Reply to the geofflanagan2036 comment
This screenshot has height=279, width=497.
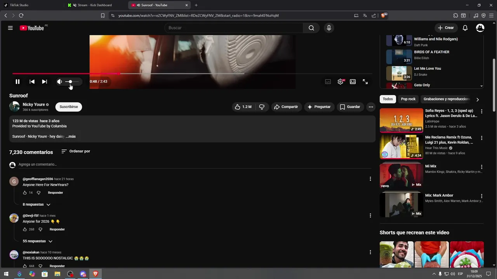pos(56,193)
